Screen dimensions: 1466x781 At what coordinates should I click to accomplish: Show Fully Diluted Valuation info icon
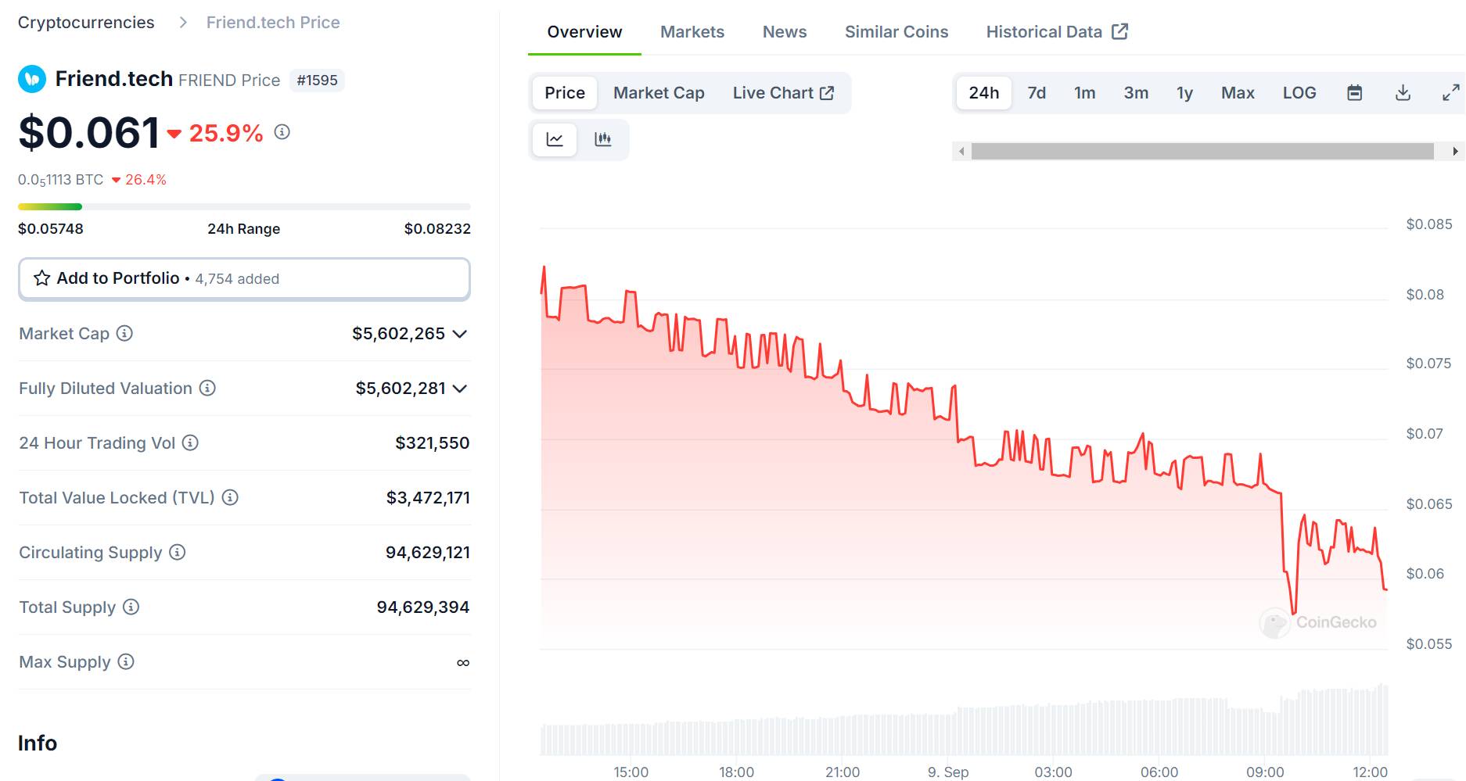click(x=207, y=388)
